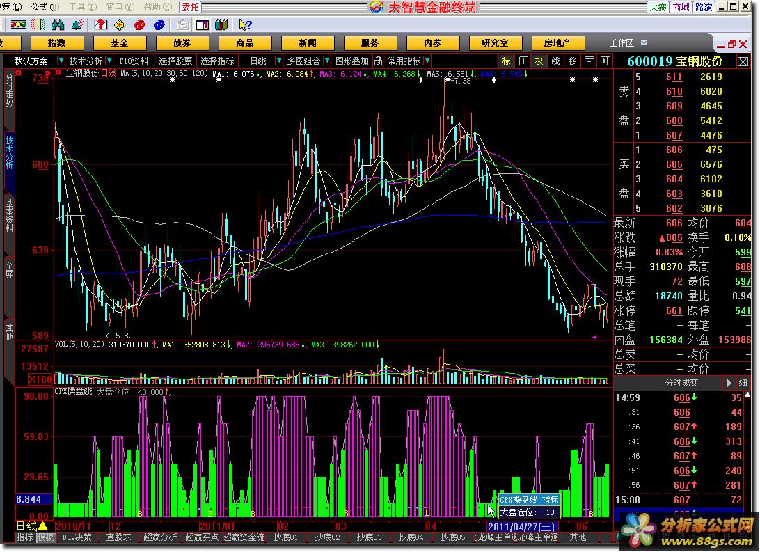The image size is (760, 552).
Task: Click the blue info circle icon
Action: [x=159, y=25]
